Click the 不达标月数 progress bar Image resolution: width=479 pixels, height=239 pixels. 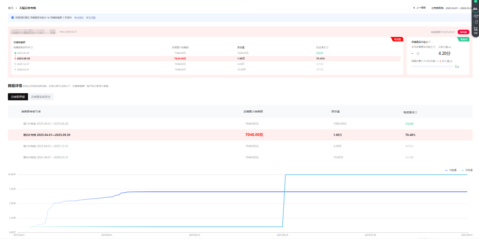click(432, 67)
